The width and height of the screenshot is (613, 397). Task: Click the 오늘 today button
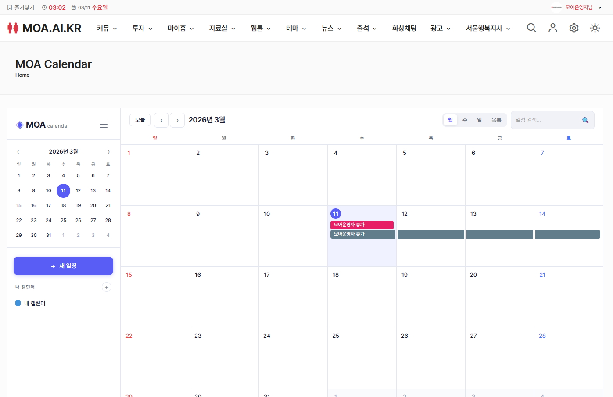tap(140, 120)
